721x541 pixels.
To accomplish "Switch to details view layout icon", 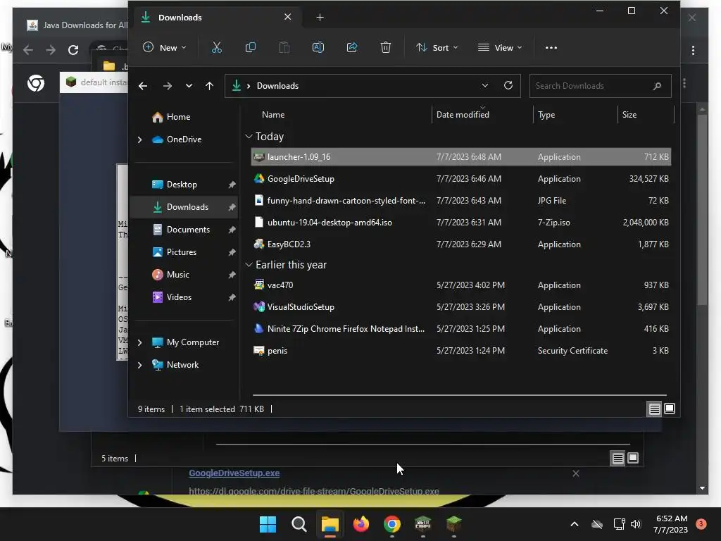I will [x=654, y=409].
